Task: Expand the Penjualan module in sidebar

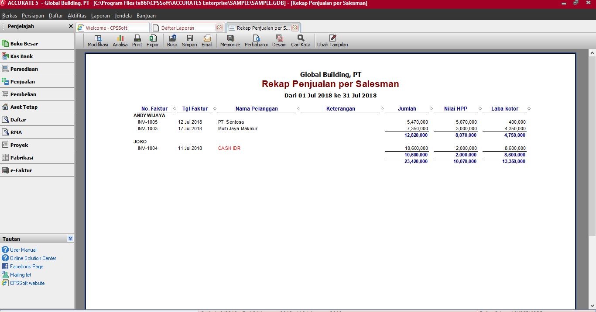Action: tap(23, 82)
